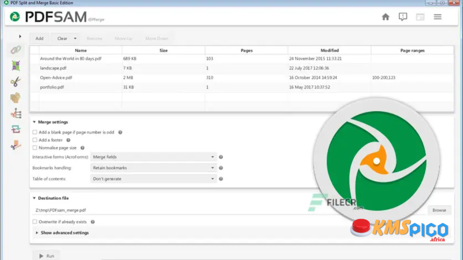Open Table of contents Don't generate dropdown
Image resolution: width=463 pixels, height=260 pixels.
(153, 179)
